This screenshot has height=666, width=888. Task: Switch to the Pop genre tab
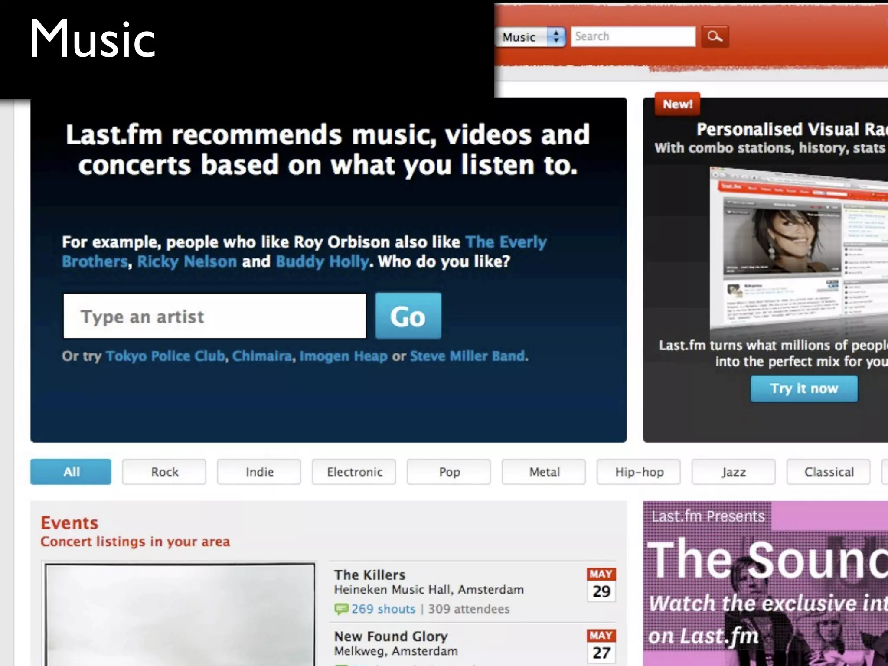(x=449, y=472)
